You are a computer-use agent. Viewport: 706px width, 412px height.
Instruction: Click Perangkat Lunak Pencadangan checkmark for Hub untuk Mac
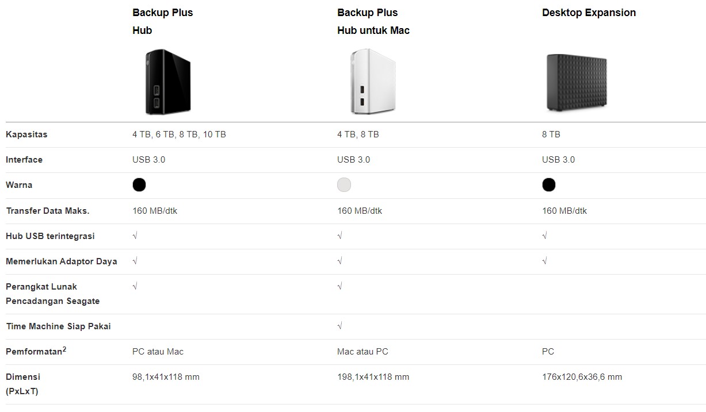pos(339,286)
